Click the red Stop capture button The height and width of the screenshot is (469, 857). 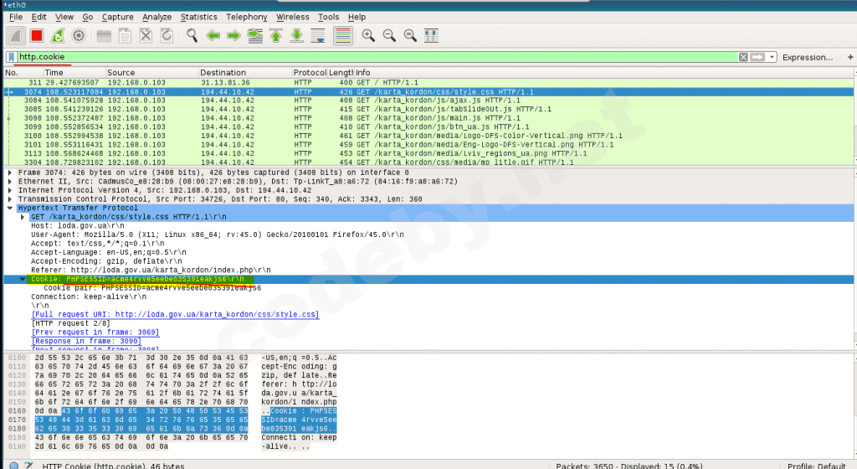click(x=37, y=35)
